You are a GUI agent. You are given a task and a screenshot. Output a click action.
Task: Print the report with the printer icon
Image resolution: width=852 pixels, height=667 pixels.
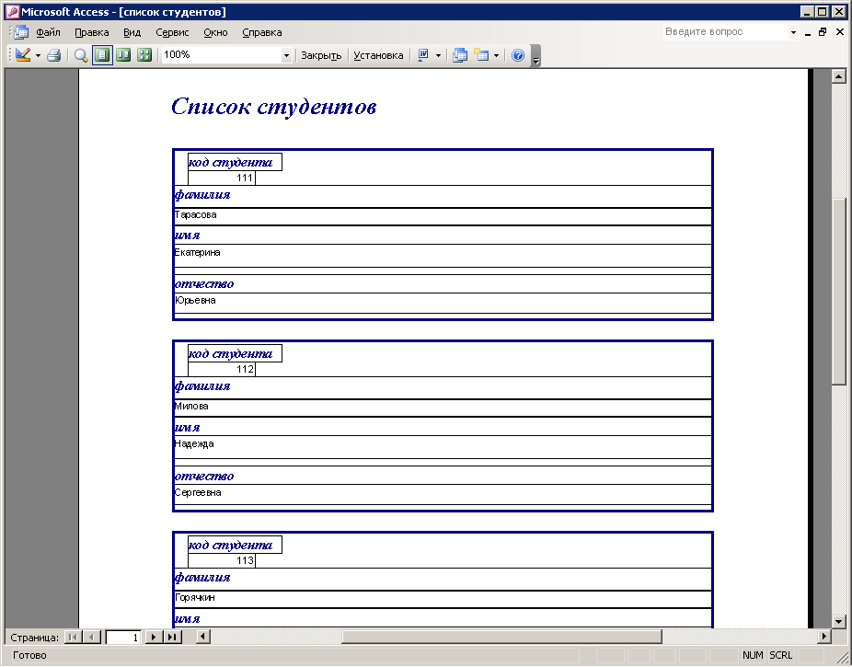point(53,55)
